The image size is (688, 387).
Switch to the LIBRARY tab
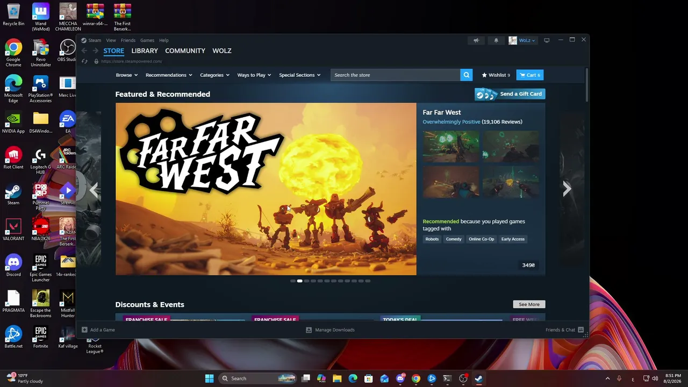tap(145, 51)
